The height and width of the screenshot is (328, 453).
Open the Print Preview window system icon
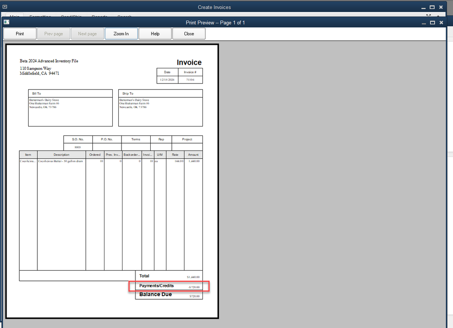point(6,22)
